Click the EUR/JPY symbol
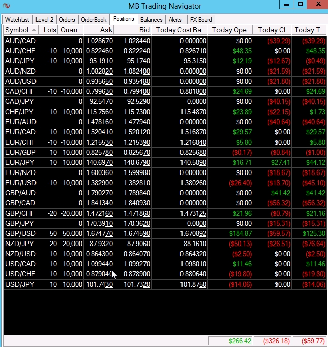The height and width of the screenshot is (347, 328). pyautogui.click(x=20, y=163)
